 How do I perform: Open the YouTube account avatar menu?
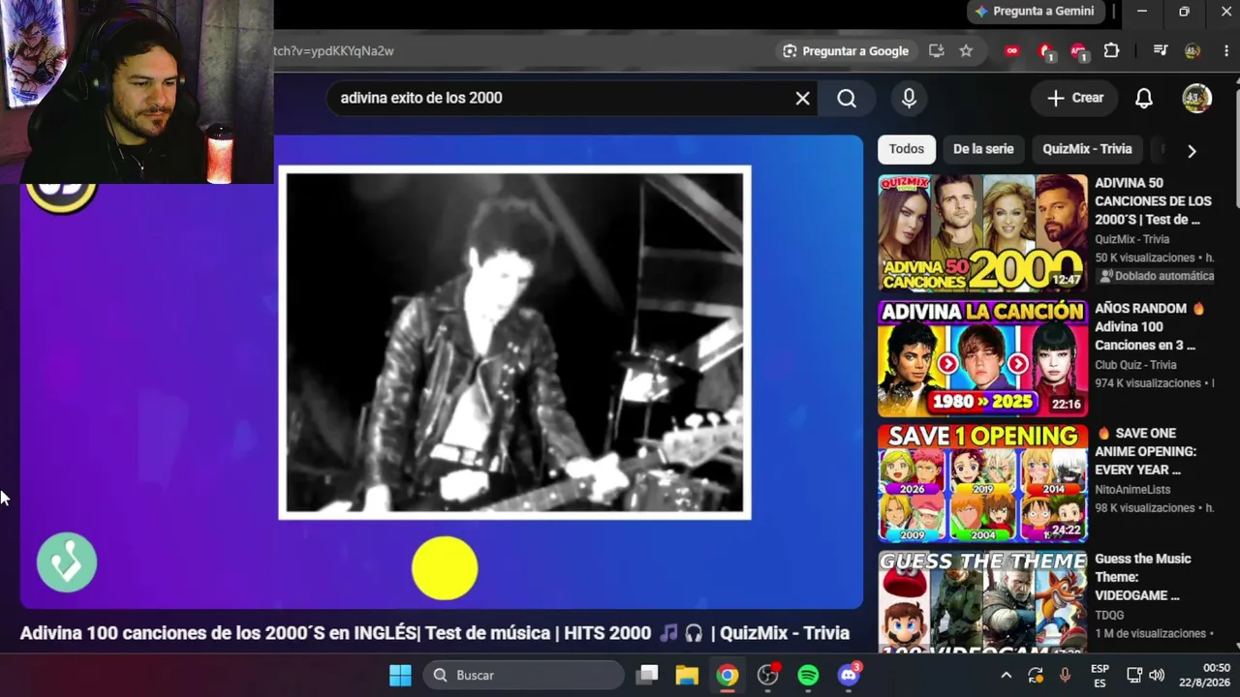click(x=1196, y=98)
